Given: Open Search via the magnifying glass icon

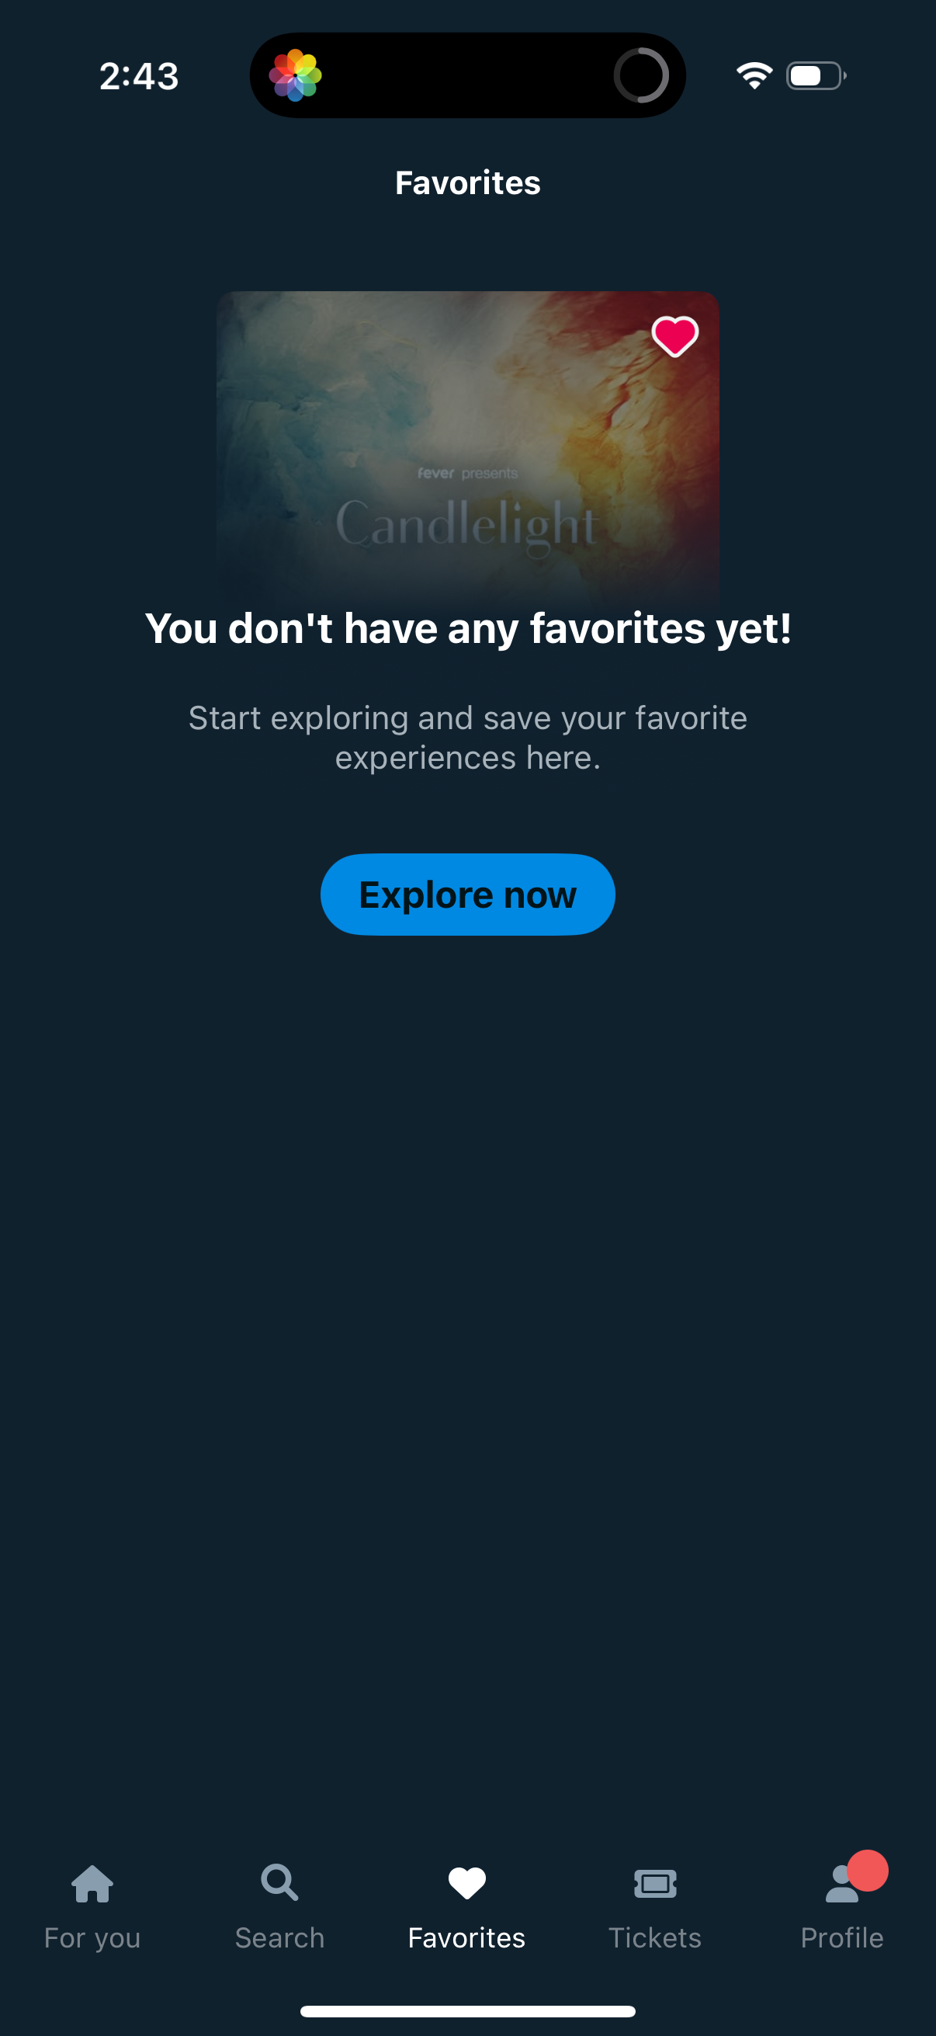Looking at the screenshot, I should [279, 1883].
